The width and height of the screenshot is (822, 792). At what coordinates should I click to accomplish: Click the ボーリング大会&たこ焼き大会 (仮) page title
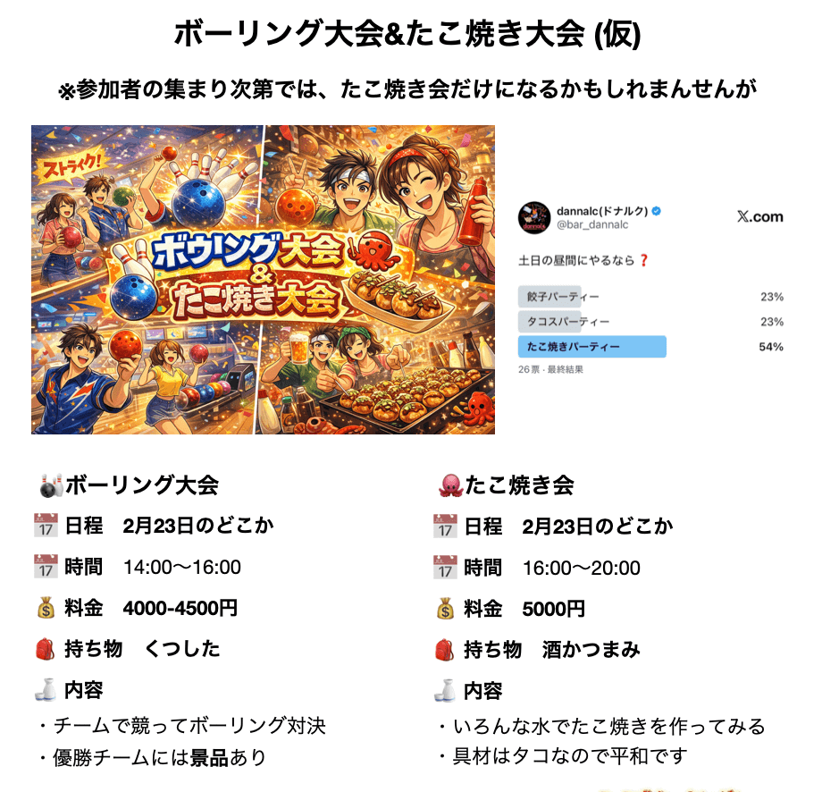(407, 34)
